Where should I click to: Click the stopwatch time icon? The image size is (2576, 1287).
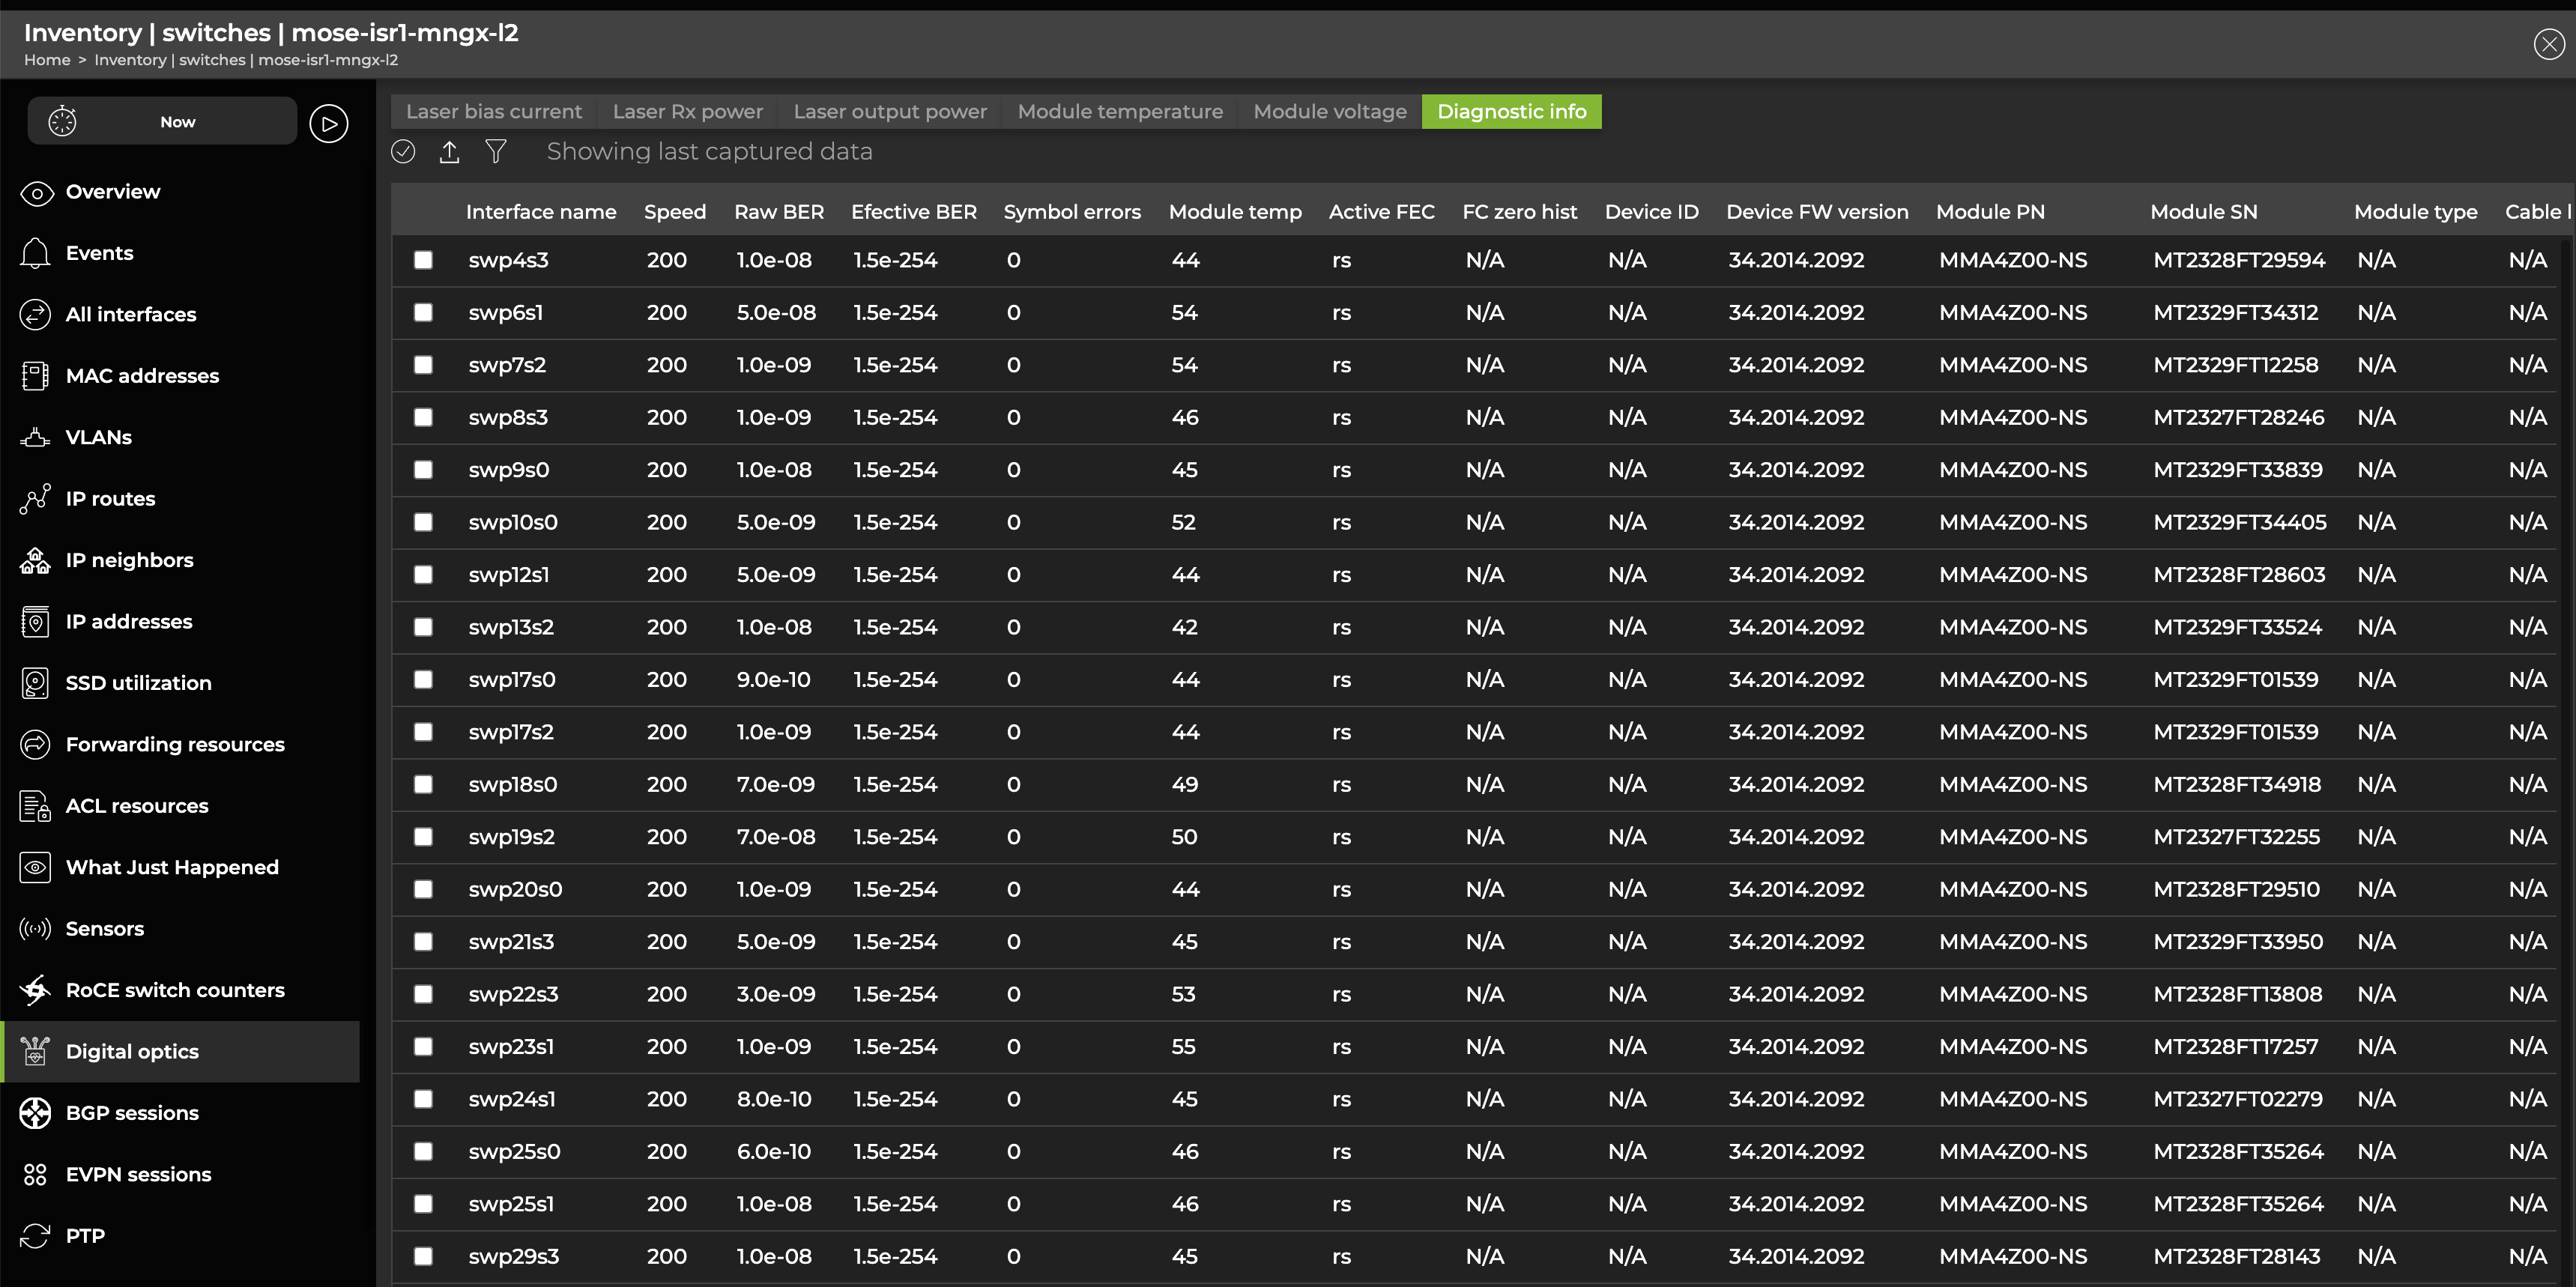62,122
